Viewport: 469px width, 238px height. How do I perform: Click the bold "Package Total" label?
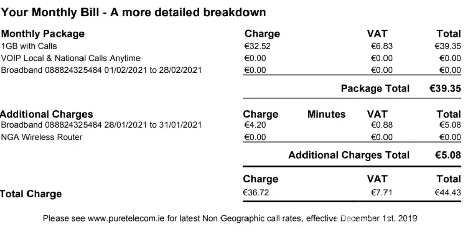[x=375, y=89]
